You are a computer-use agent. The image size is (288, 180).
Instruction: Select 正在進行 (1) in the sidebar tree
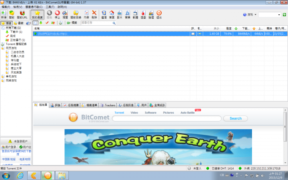pyautogui.click(x=17, y=40)
